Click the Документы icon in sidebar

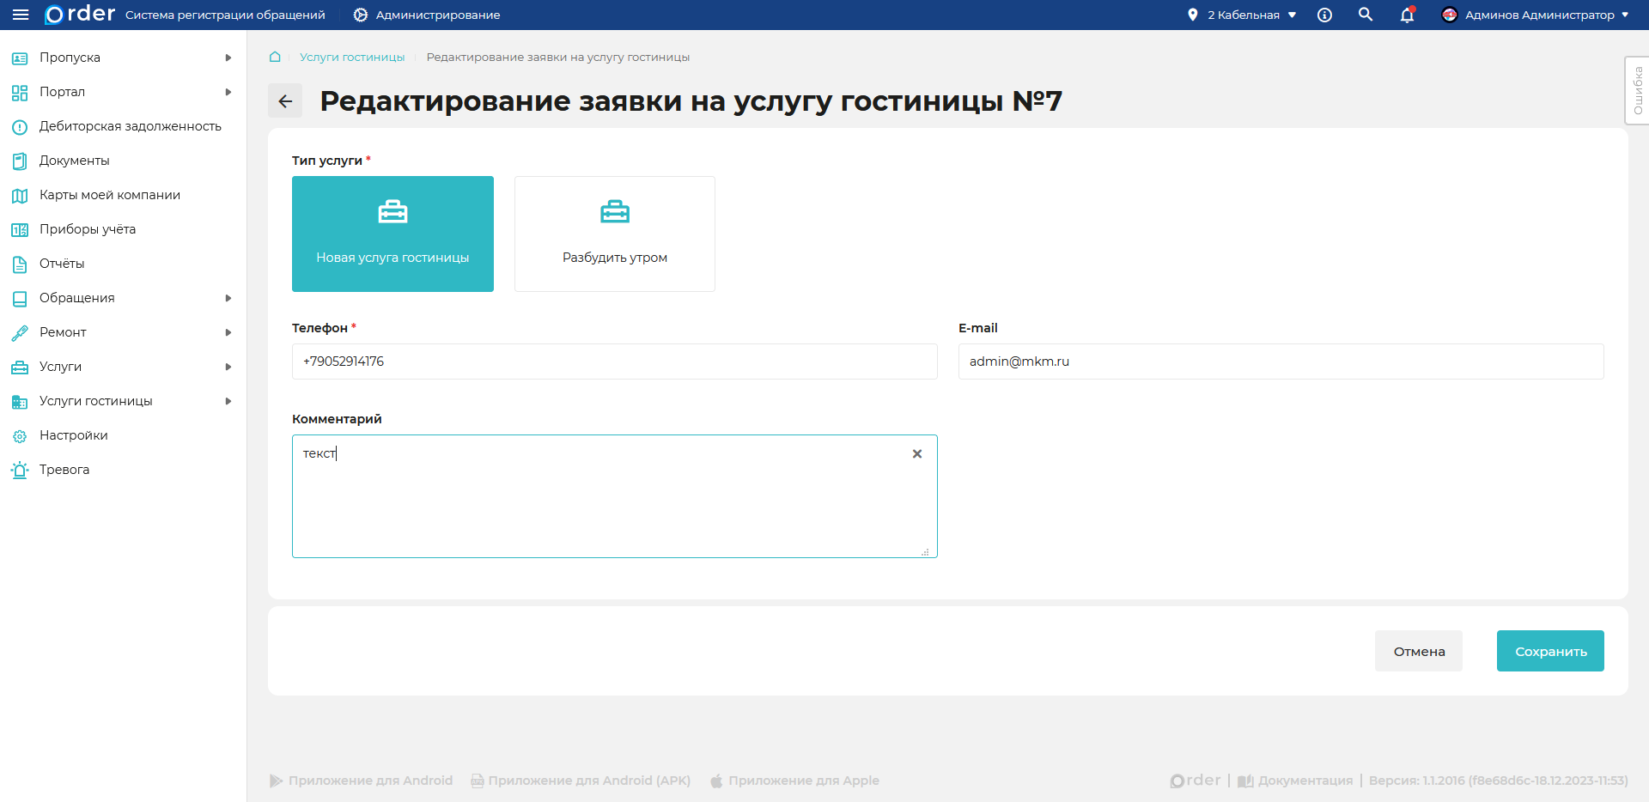pyautogui.click(x=20, y=161)
